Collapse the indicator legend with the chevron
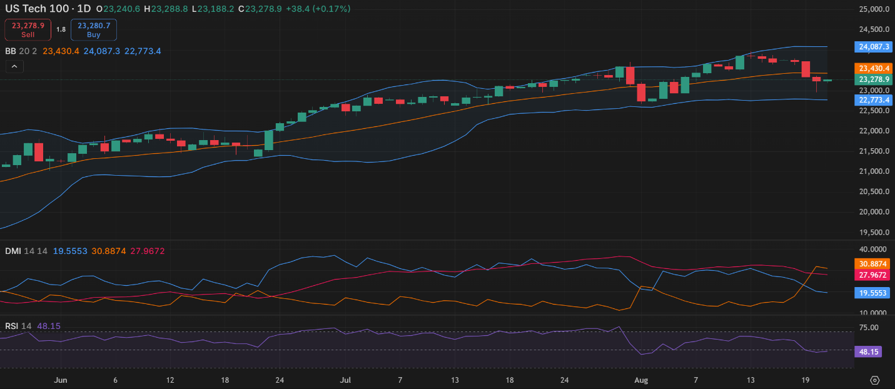Screen dimensions: 895x389 click(x=14, y=66)
